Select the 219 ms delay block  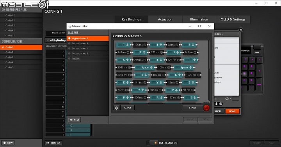(140, 60)
